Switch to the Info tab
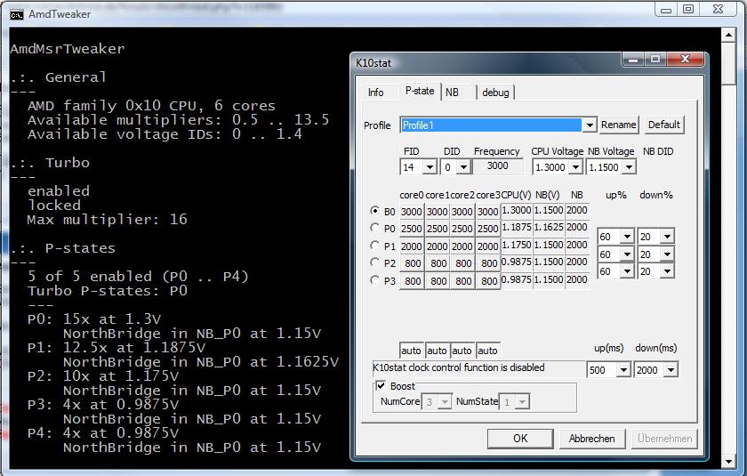Screen dimensions: 747x476 (376, 93)
